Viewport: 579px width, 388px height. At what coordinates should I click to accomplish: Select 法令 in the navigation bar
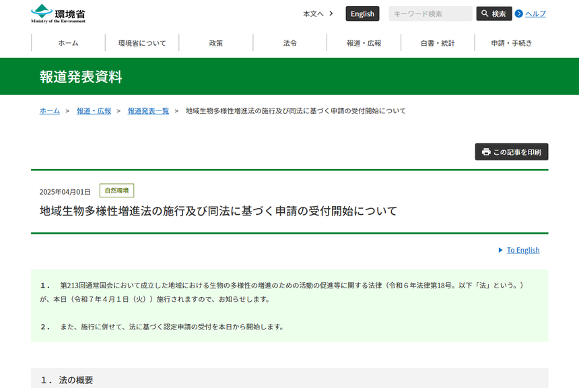[x=290, y=43]
